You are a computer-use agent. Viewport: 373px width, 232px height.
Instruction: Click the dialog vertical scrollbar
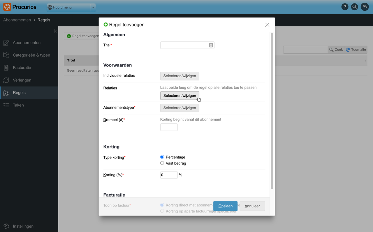(272, 111)
